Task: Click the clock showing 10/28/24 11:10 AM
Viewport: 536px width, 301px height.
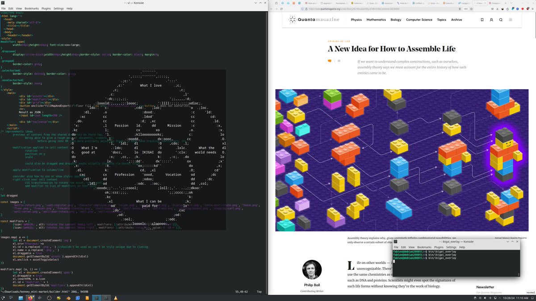Action: click(x=515, y=298)
